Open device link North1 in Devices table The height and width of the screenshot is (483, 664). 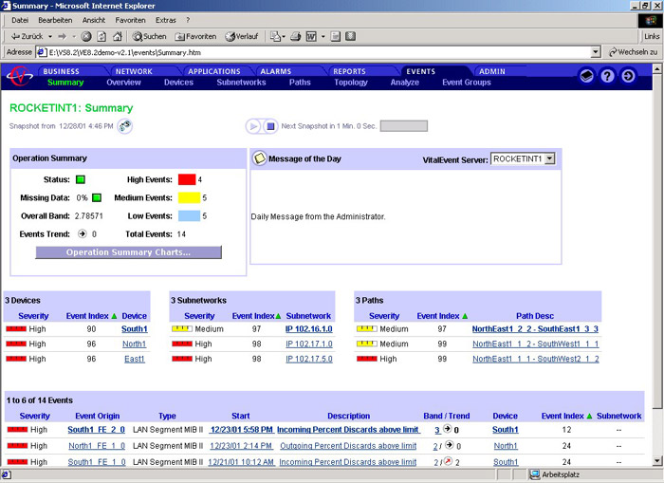(x=135, y=344)
